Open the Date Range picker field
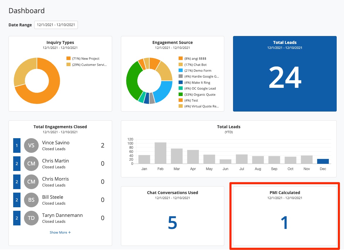Screen dimensions: 344x250 pos(56,25)
